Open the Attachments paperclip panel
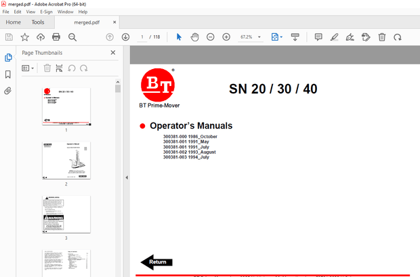The height and width of the screenshot is (277, 420). (7, 91)
